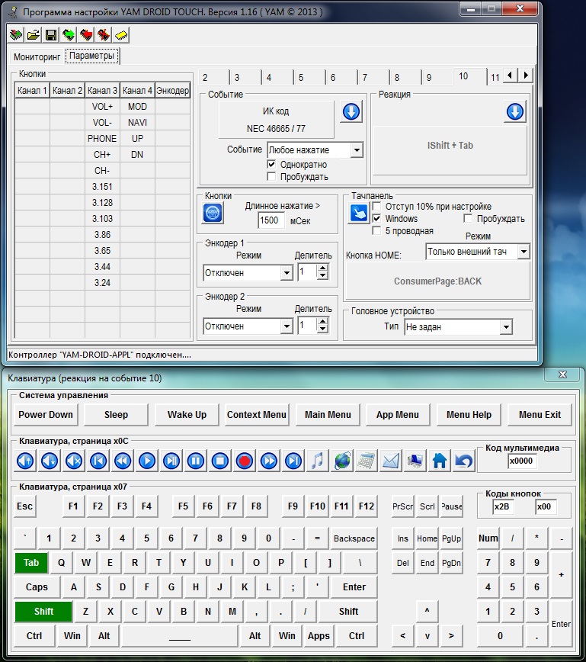This screenshot has width=586, height=662.
Task: Open the Любое нажатие event dropdown
Action: coord(357,150)
